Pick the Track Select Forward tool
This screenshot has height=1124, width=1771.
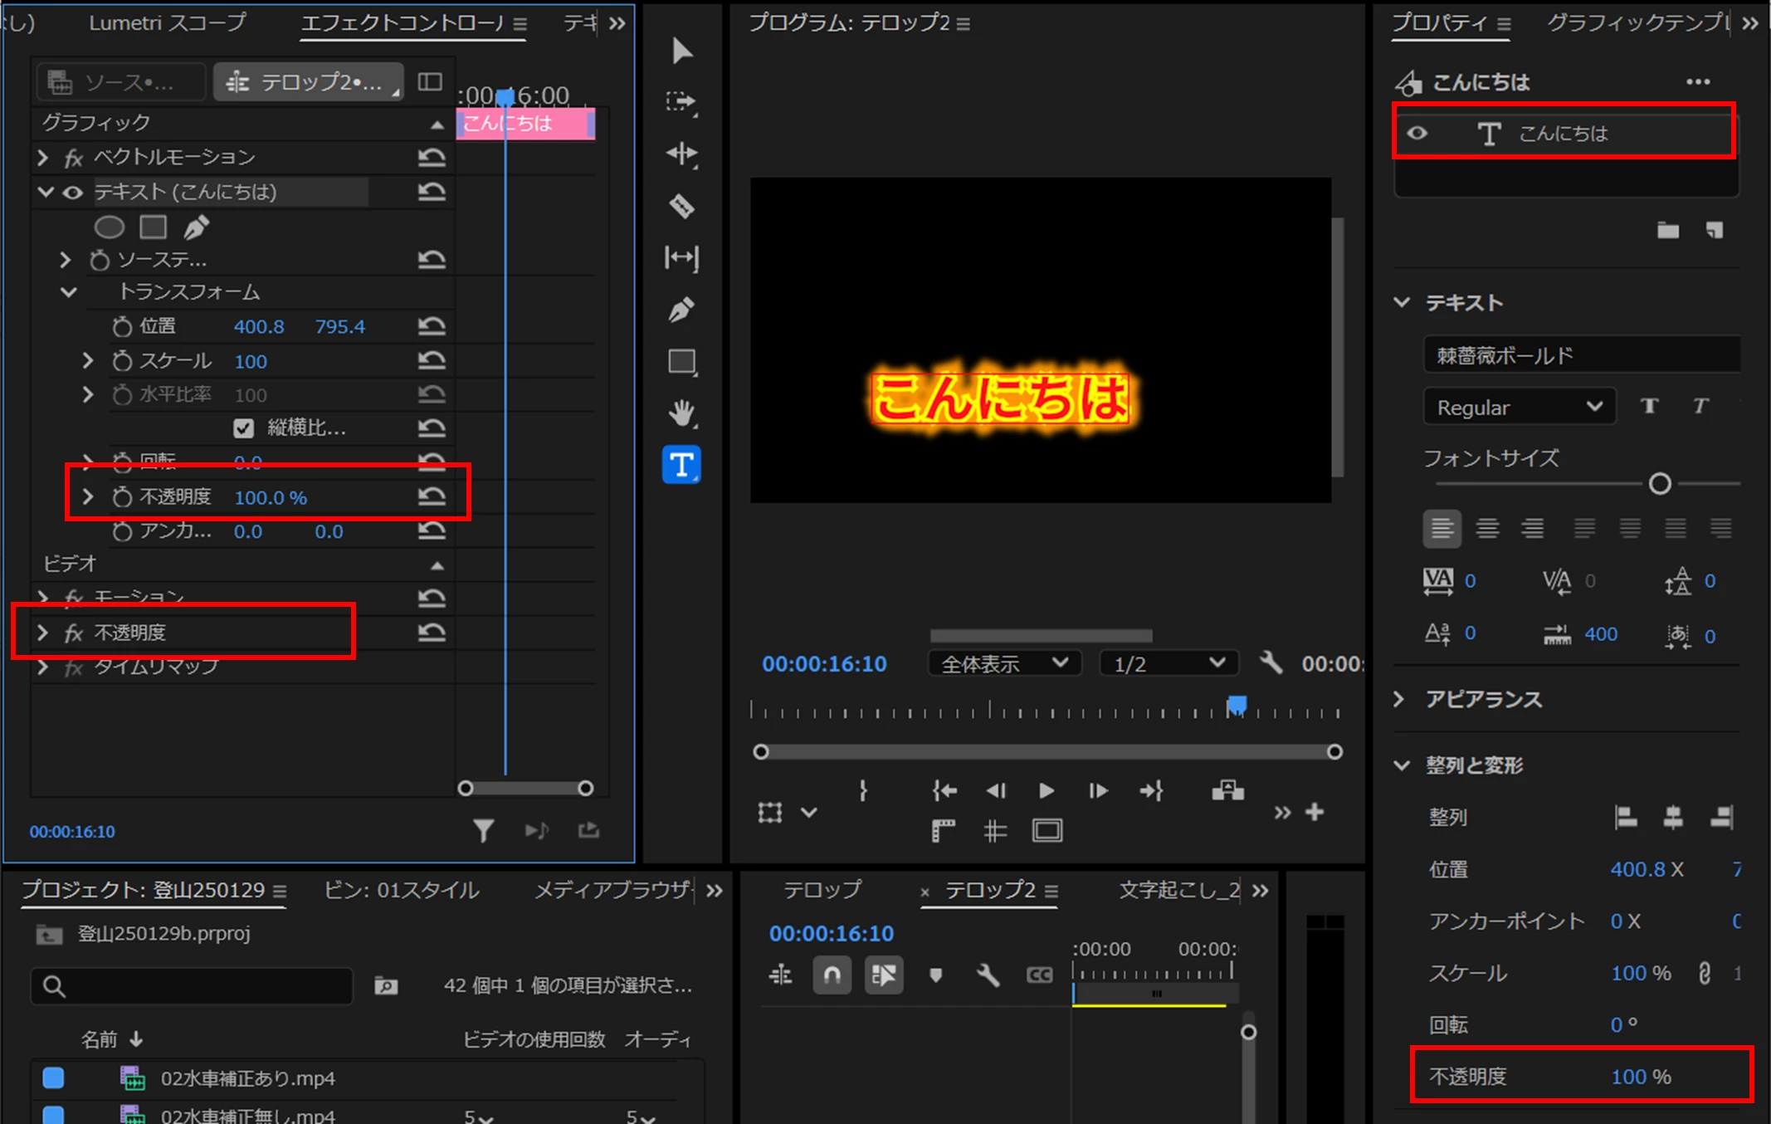tap(681, 102)
